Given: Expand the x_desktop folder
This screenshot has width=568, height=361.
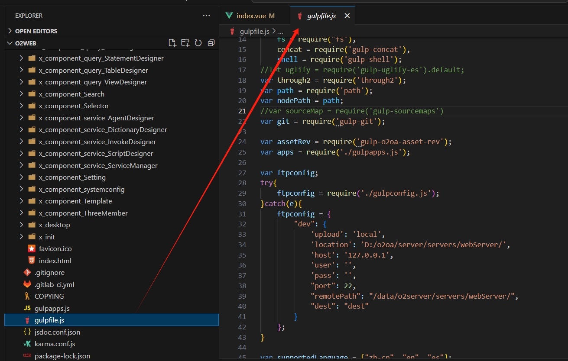Looking at the screenshot, I should 54,225.
